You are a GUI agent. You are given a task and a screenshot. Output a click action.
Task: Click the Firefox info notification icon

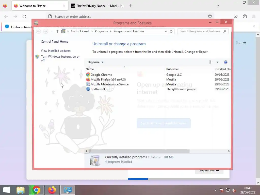7,26
